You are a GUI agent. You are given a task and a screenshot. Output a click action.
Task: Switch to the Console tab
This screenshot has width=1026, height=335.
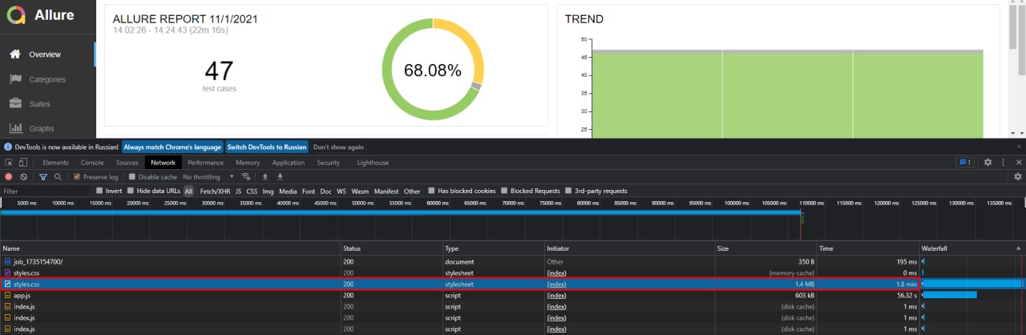(92, 163)
